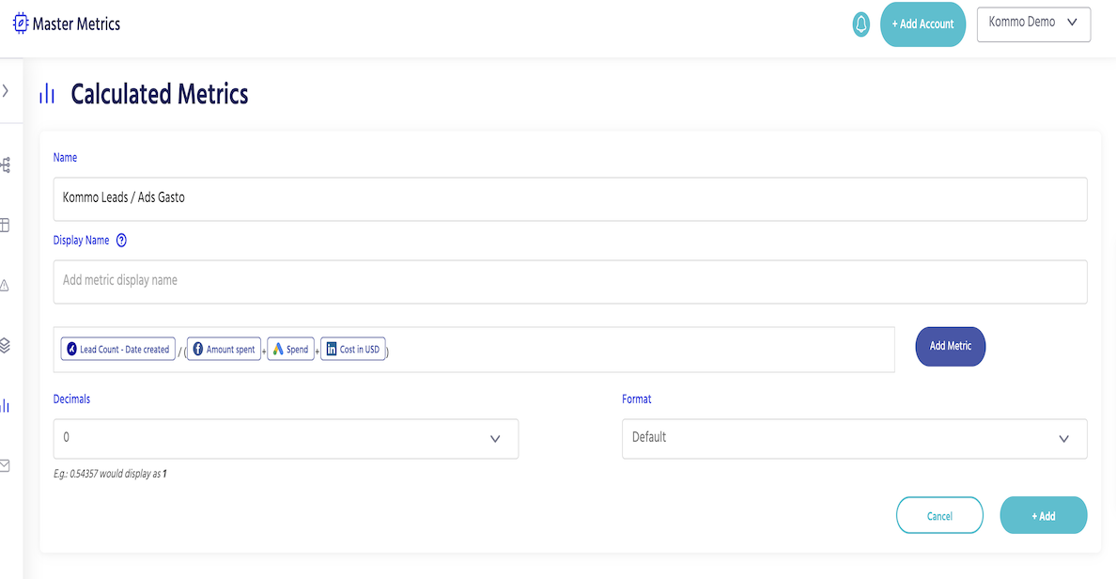Screen dimensions: 1116x579
Task: Open the connections sidebar icon
Action: pyautogui.click(x=6, y=165)
